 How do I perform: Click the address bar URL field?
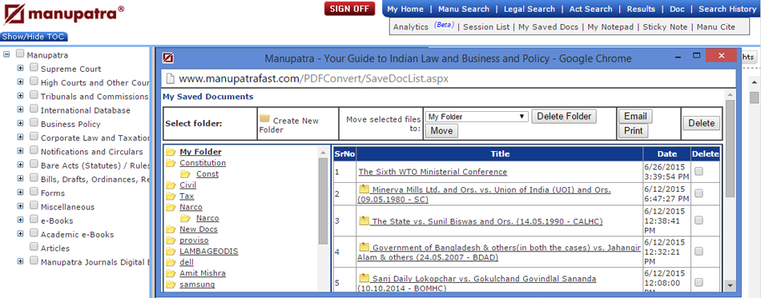(449, 77)
